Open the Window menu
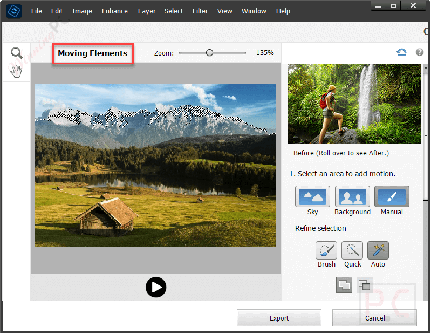 pyautogui.click(x=254, y=11)
